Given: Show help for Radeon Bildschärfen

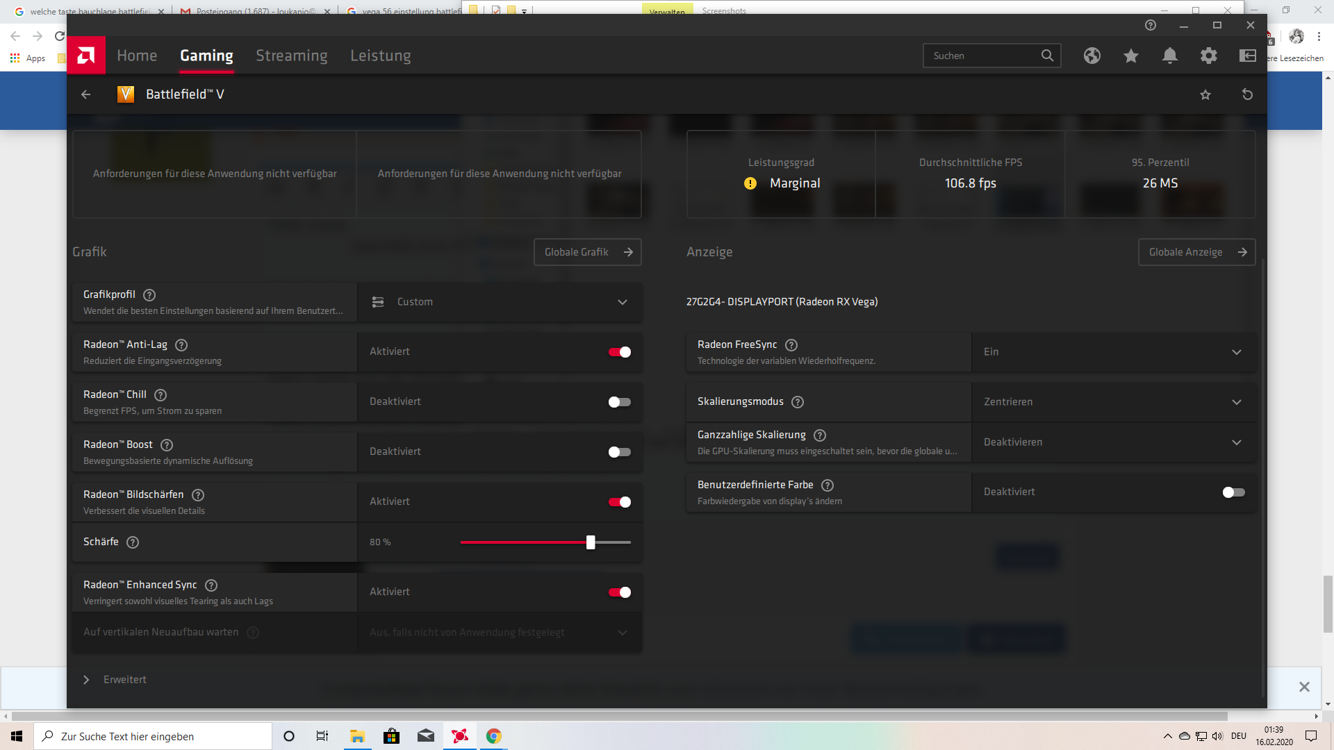Looking at the screenshot, I should coord(198,495).
